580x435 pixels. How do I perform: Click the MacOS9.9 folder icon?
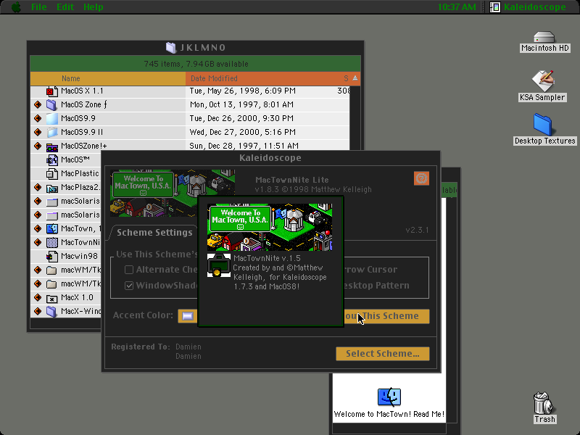point(51,118)
